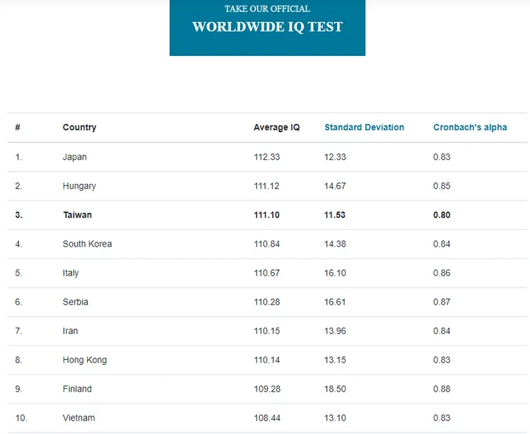530x434 pixels.
Task: Select South Korea in the table
Action: tap(87, 244)
